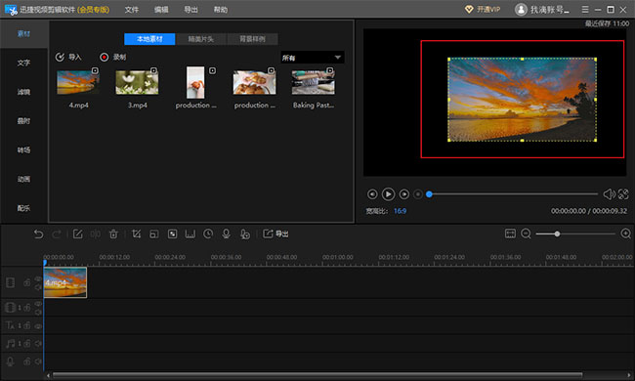Viewport: 635px width, 381px height.
Task: Open speech-to-text conversion tool icon
Action: click(244, 234)
